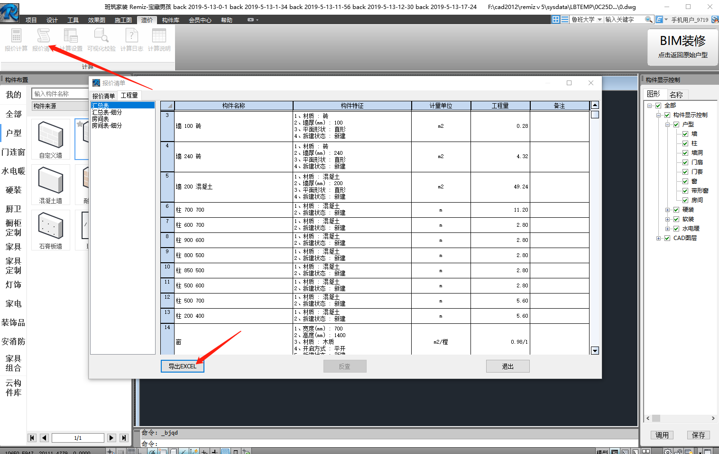Collapse the 全部 tree node
This screenshot has height=454, width=719.
tap(650, 106)
